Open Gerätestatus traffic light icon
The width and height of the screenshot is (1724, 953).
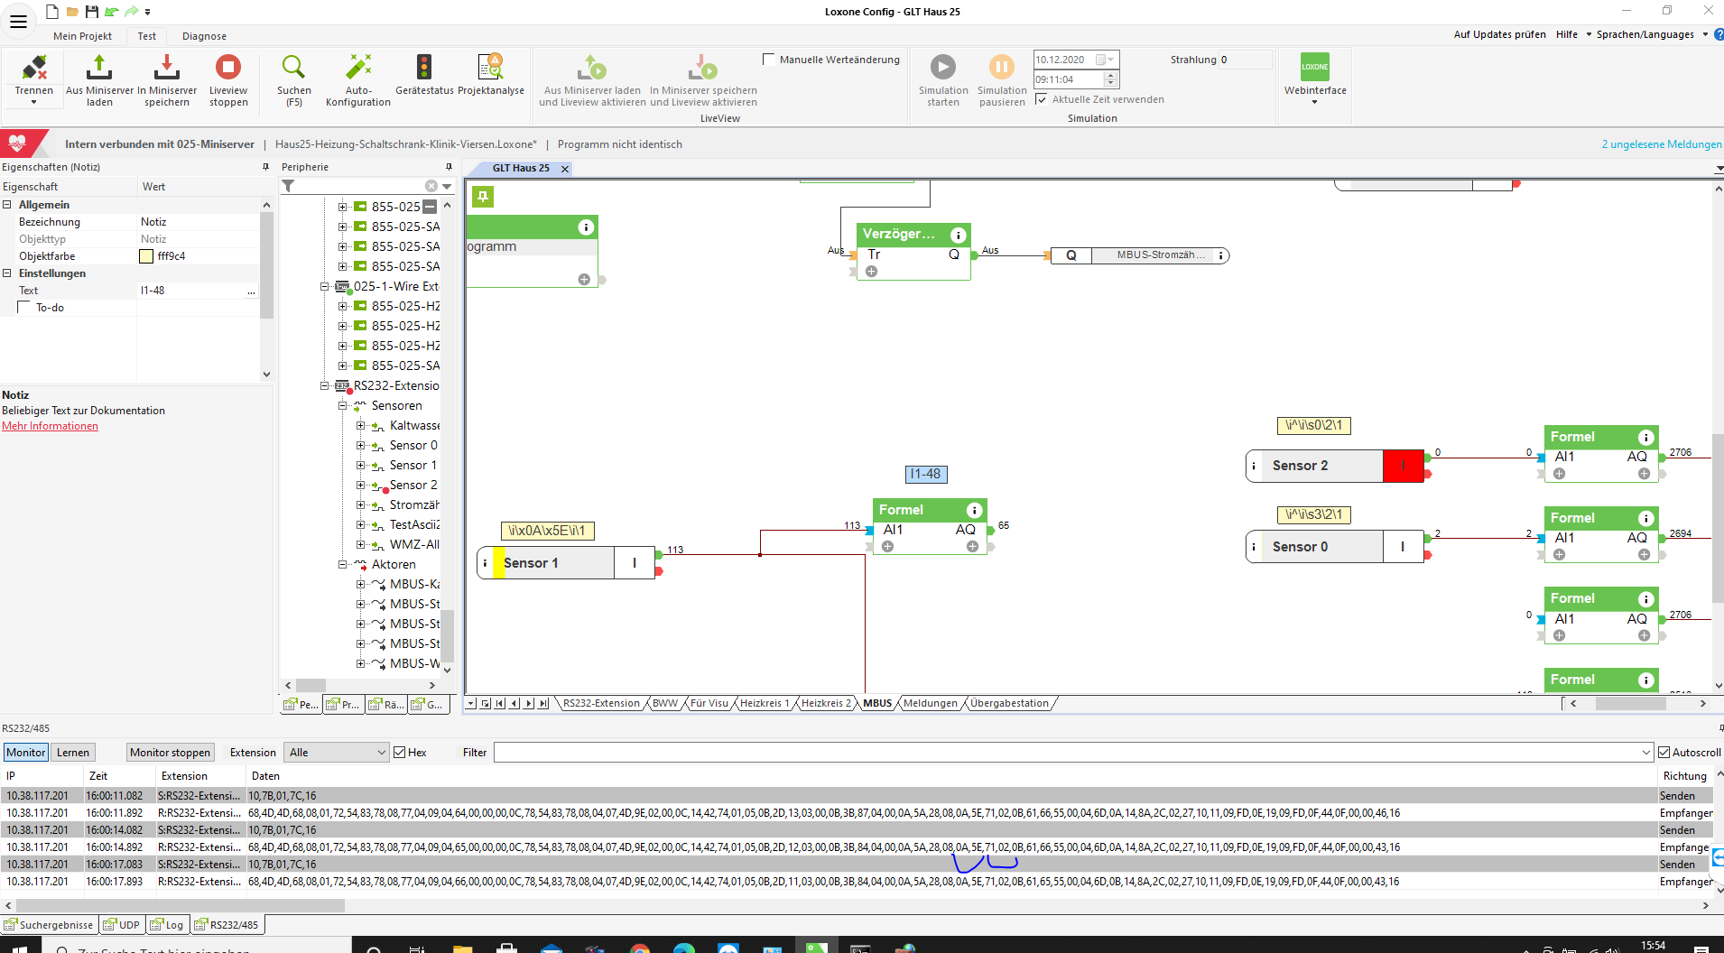click(424, 69)
